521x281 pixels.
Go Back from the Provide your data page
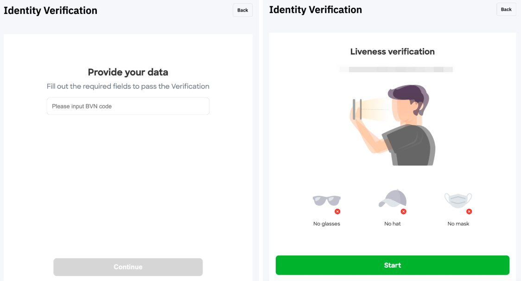242,10
